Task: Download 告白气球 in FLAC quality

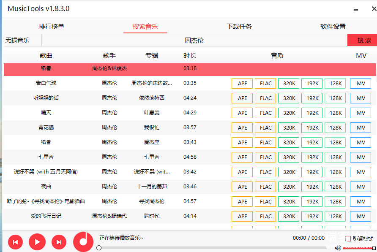Action: click(x=265, y=83)
